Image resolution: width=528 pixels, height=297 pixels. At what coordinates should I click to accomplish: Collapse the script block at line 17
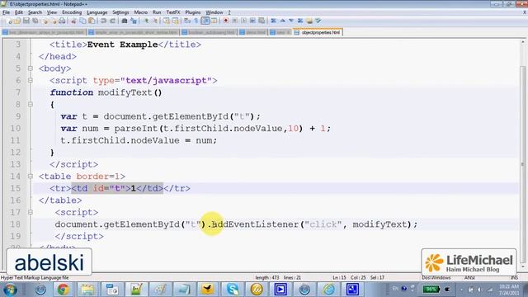click(31, 212)
